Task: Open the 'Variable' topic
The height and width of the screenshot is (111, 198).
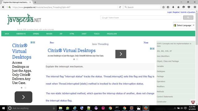Action: [x=160, y=66]
